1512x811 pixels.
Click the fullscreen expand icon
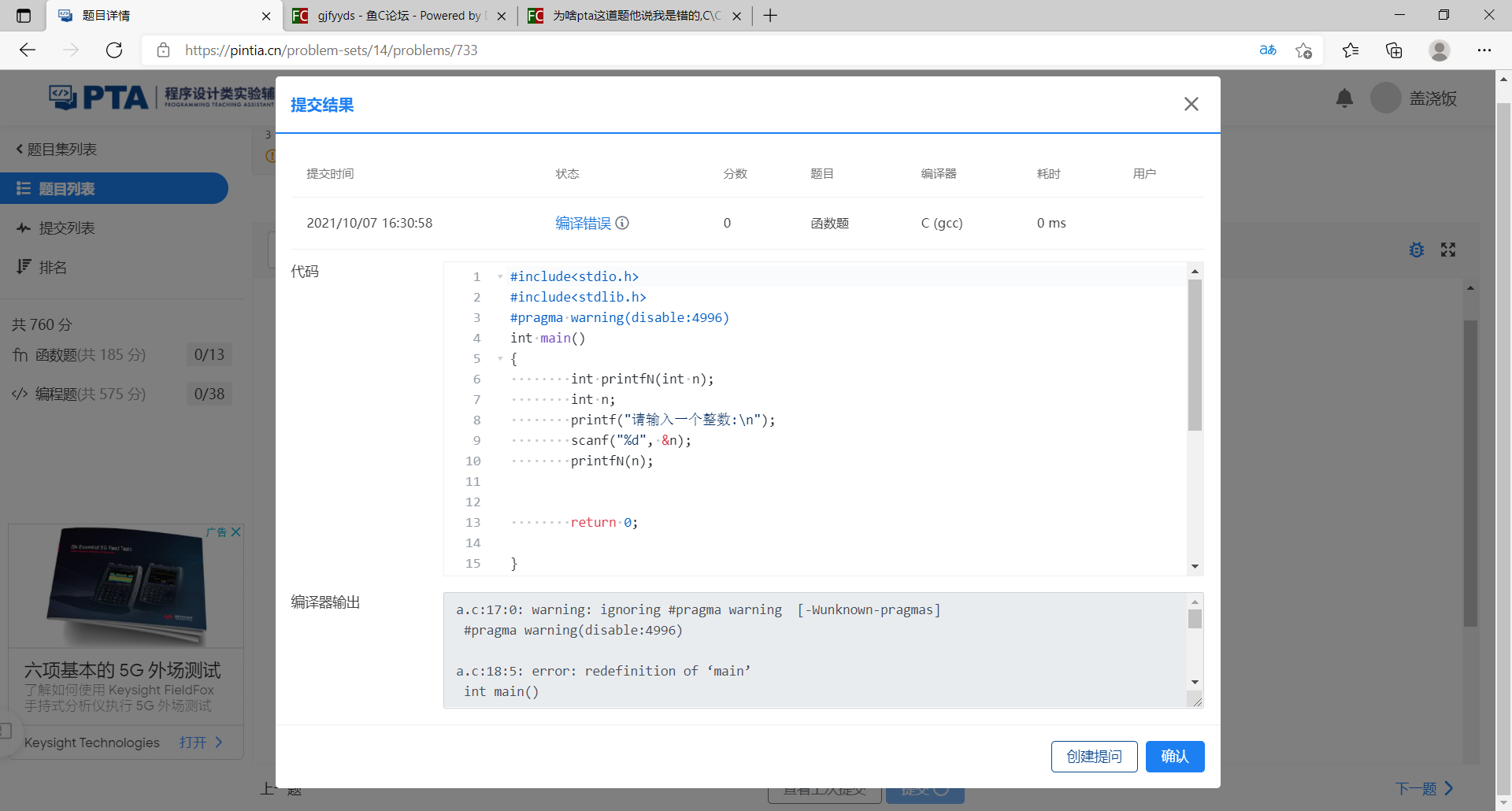tap(1447, 250)
